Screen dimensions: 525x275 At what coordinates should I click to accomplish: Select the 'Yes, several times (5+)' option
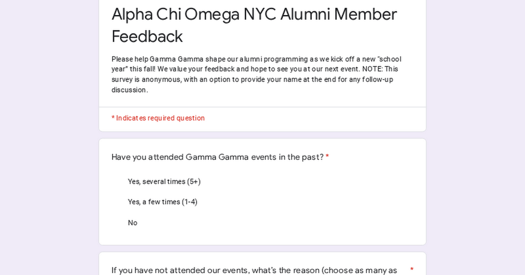tap(164, 182)
